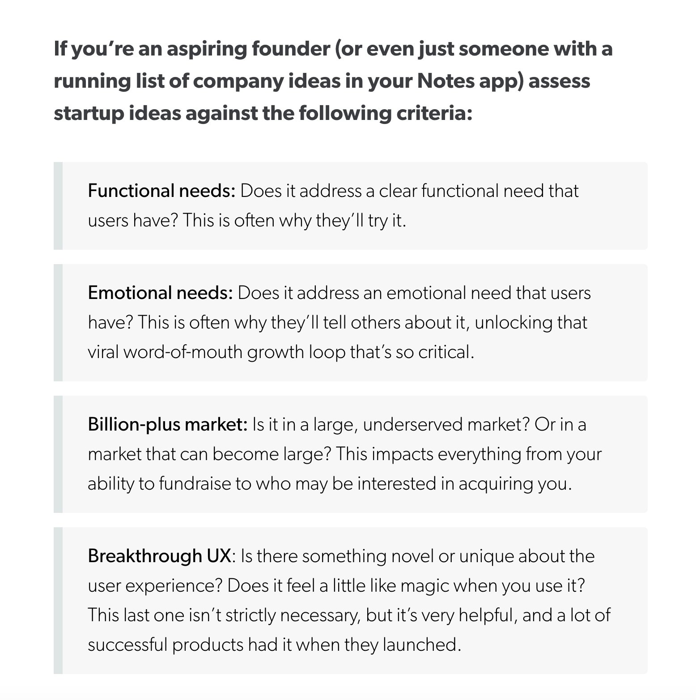Image resolution: width=696 pixels, height=700 pixels.
Task: Click the left border bar of the Functional needs block
Action: pos(58,206)
